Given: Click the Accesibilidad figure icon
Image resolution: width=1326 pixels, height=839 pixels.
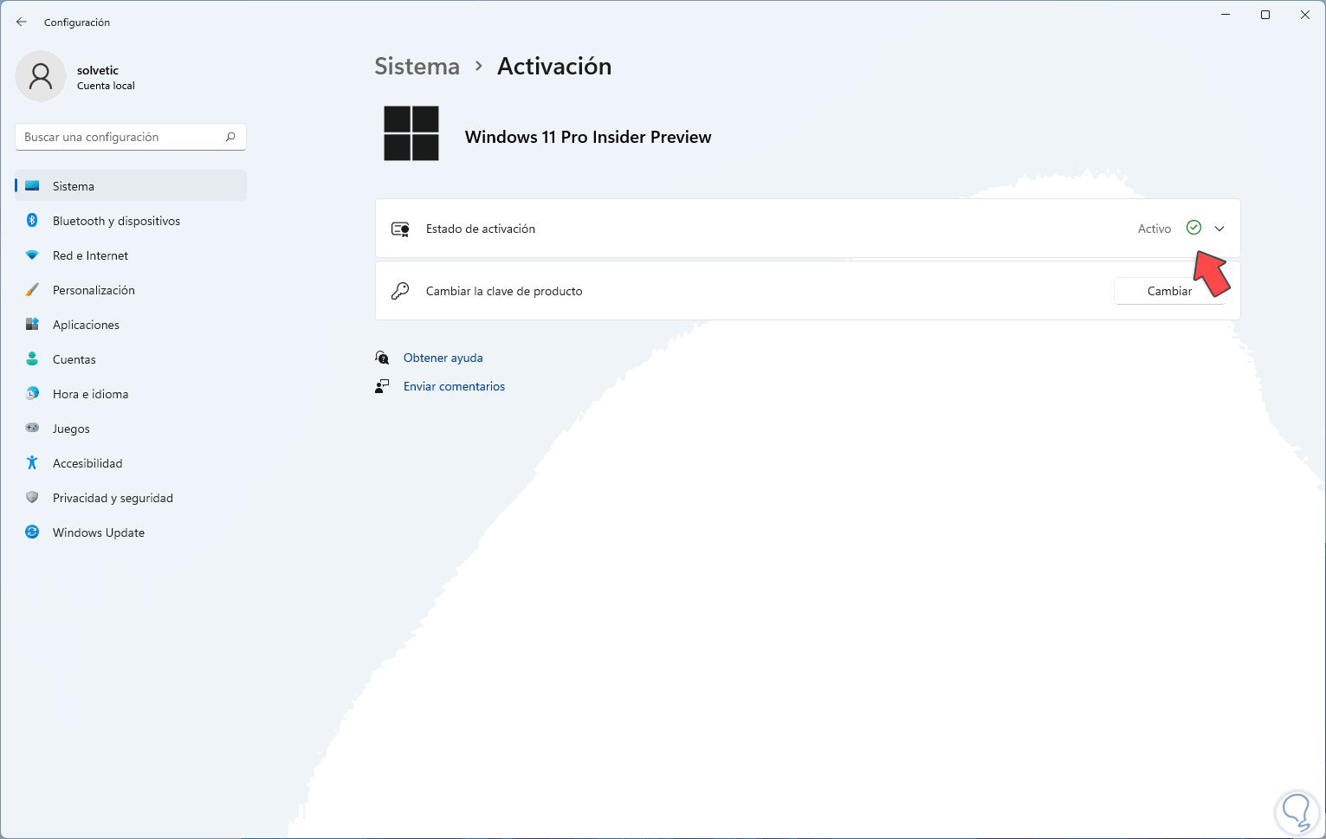Looking at the screenshot, I should [x=32, y=463].
